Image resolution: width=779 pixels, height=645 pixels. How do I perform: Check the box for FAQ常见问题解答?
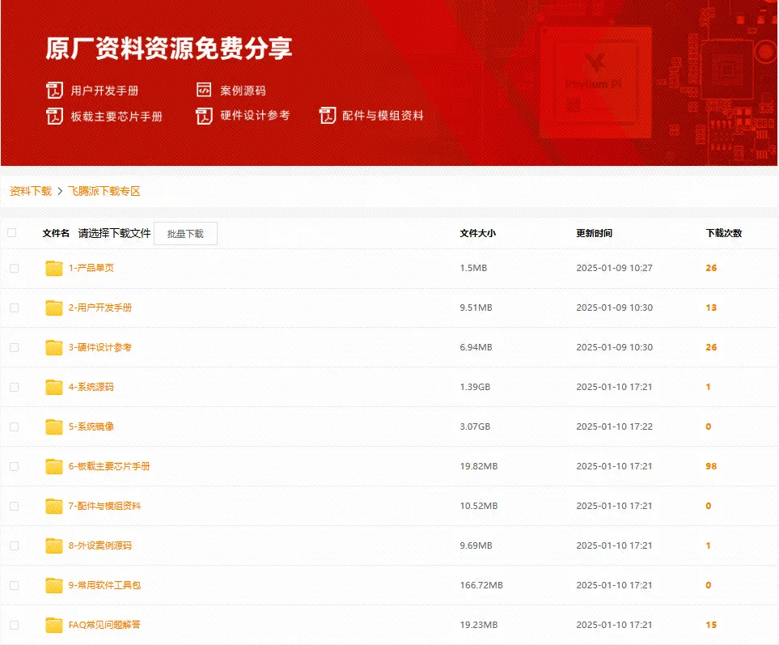[14, 625]
